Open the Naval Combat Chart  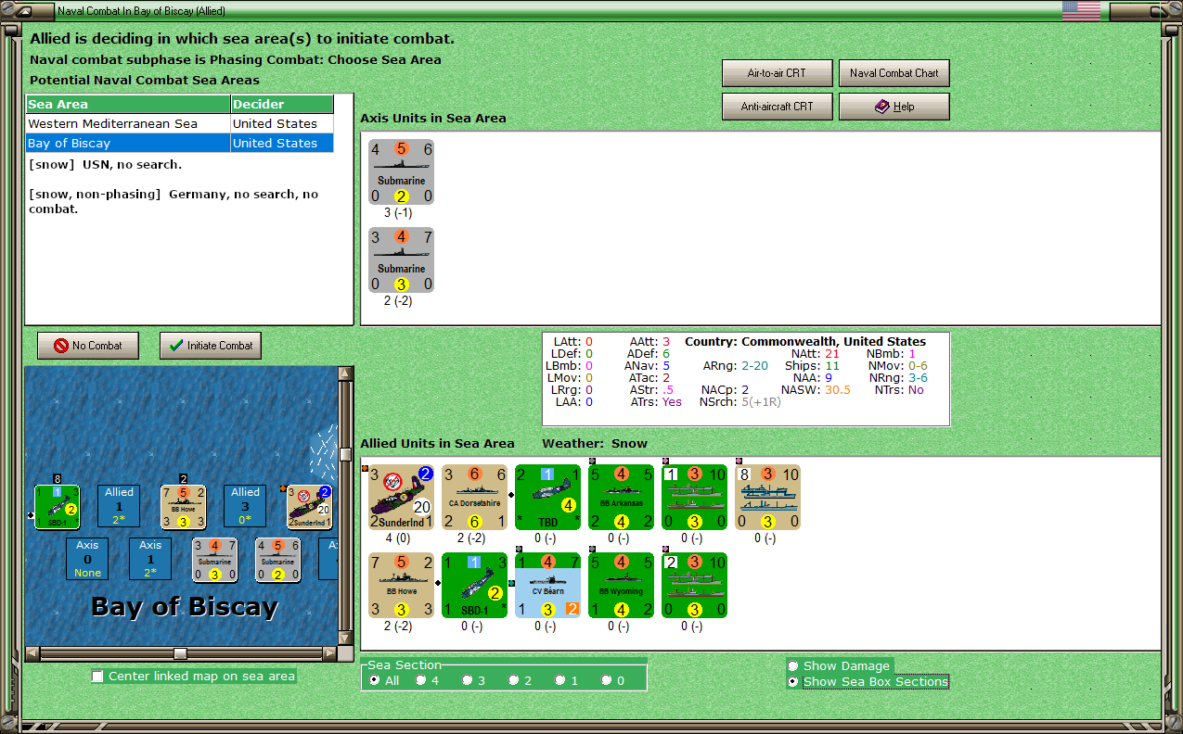pyautogui.click(x=894, y=73)
